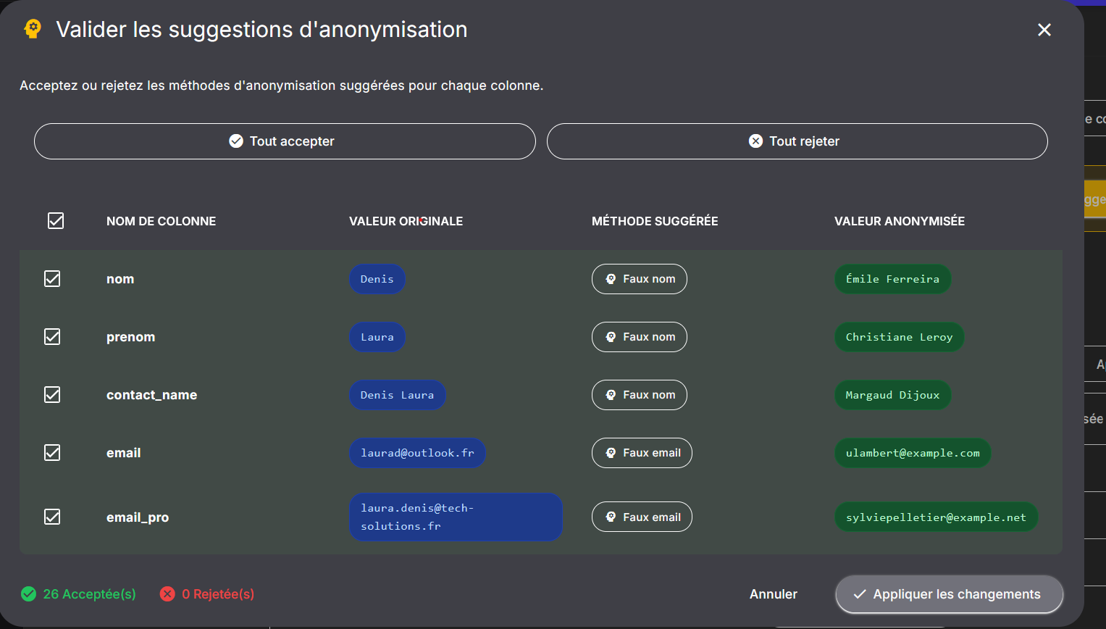Open the 'Faux nom' method for contact_name

pos(640,395)
